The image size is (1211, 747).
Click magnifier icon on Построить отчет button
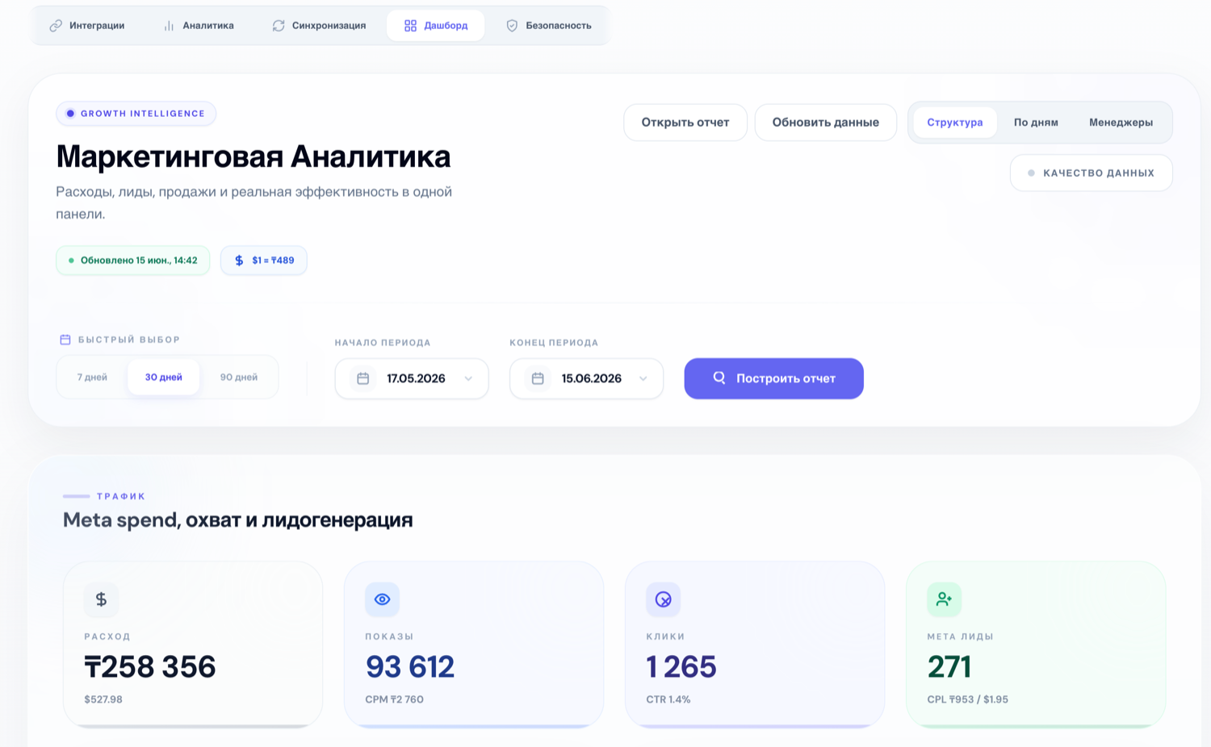click(719, 378)
